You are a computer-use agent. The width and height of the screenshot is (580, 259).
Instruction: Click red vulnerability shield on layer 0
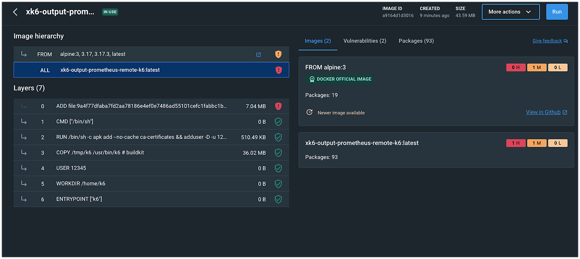[x=278, y=106]
